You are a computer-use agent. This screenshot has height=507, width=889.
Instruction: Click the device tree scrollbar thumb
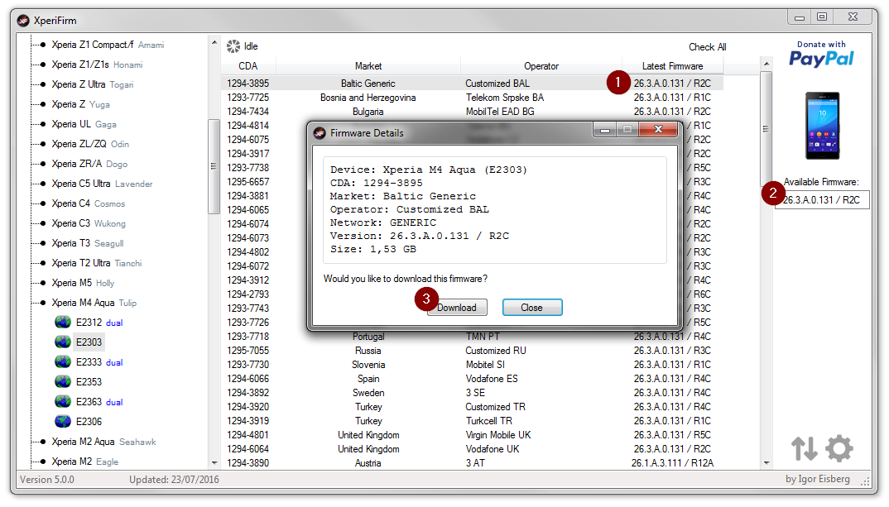(x=214, y=166)
